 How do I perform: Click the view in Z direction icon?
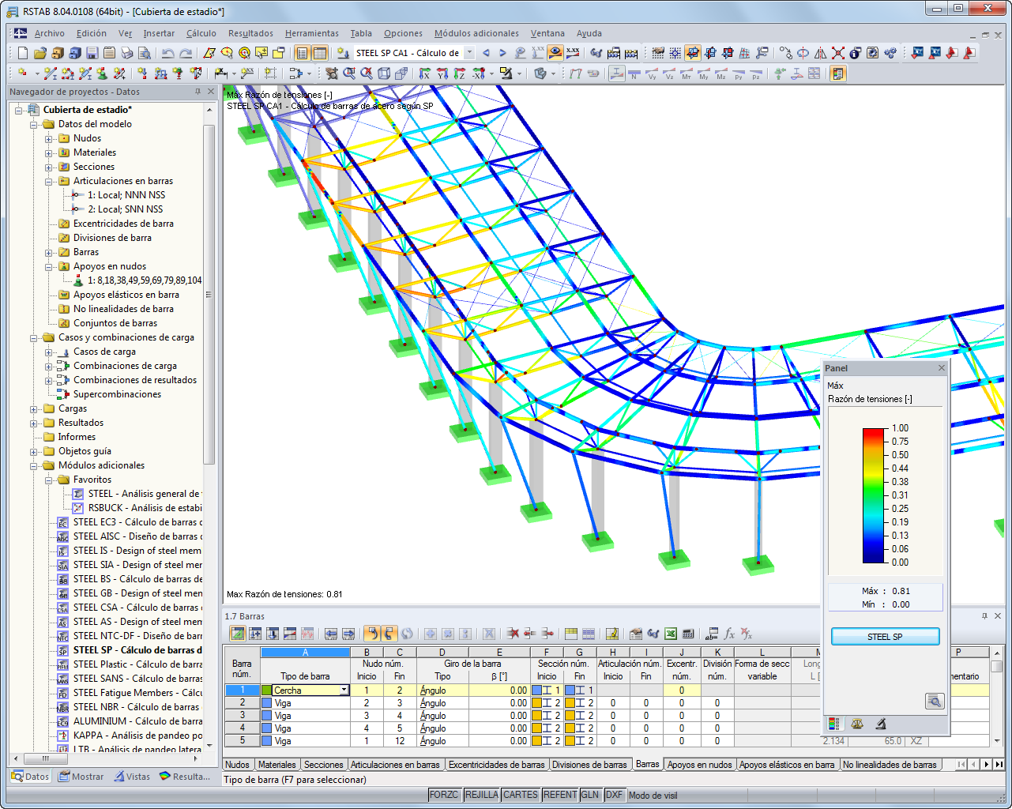[x=460, y=73]
